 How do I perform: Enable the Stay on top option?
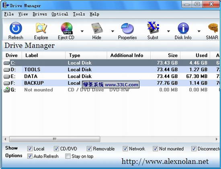click(x=68, y=156)
